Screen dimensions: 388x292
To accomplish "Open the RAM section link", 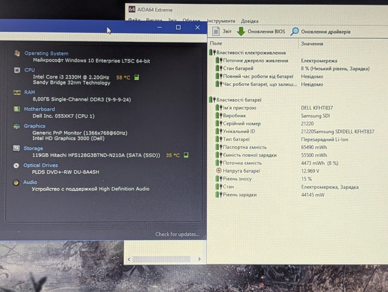I will [x=29, y=92].
